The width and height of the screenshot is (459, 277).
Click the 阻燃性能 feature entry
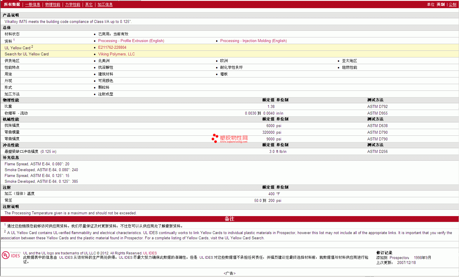349,68
